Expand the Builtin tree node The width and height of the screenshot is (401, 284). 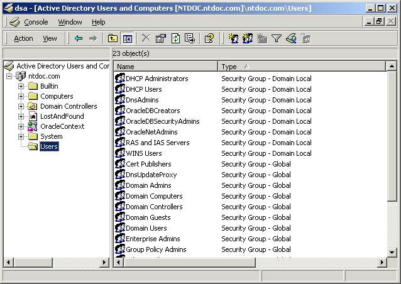[x=21, y=86]
